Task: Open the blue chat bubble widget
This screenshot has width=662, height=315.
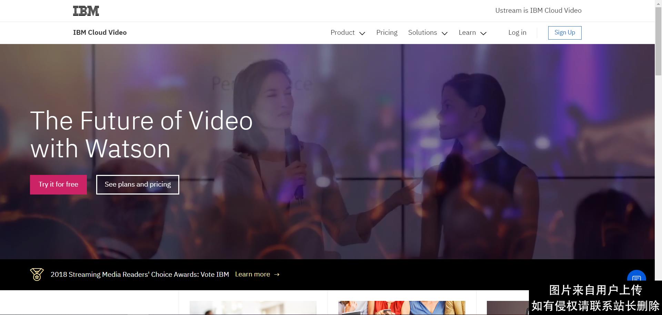Action: (636, 277)
